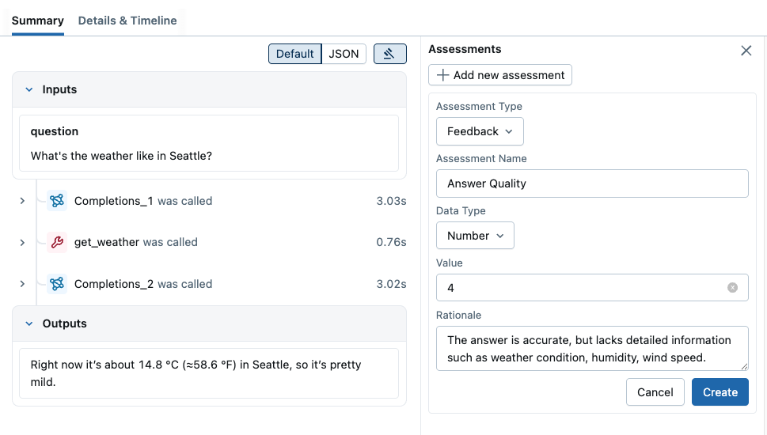The image size is (767, 435).
Task: Toggle the assessments gavel icon button
Action: tap(389, 54)
